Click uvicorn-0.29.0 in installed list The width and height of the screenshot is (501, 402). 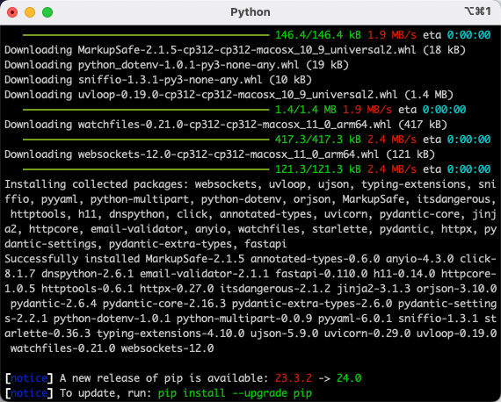pos(367,334)
